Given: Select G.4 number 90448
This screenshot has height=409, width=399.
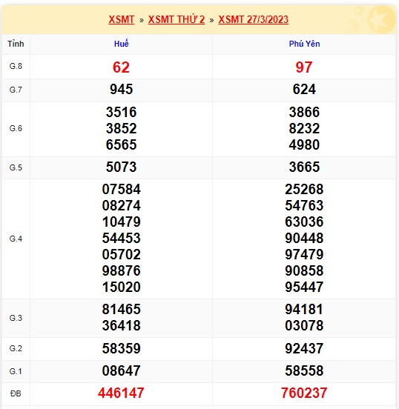Looking at the screenshot, I should (304, 238).
